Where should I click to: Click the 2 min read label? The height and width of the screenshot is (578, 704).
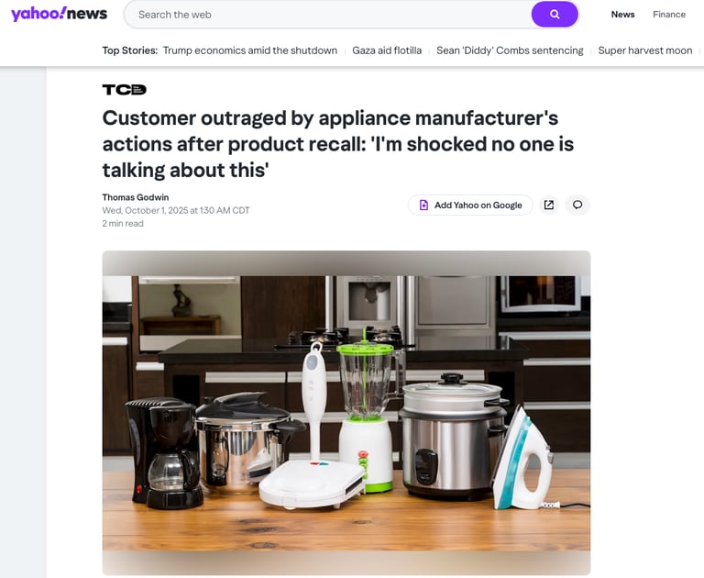(x=123, y=223)
